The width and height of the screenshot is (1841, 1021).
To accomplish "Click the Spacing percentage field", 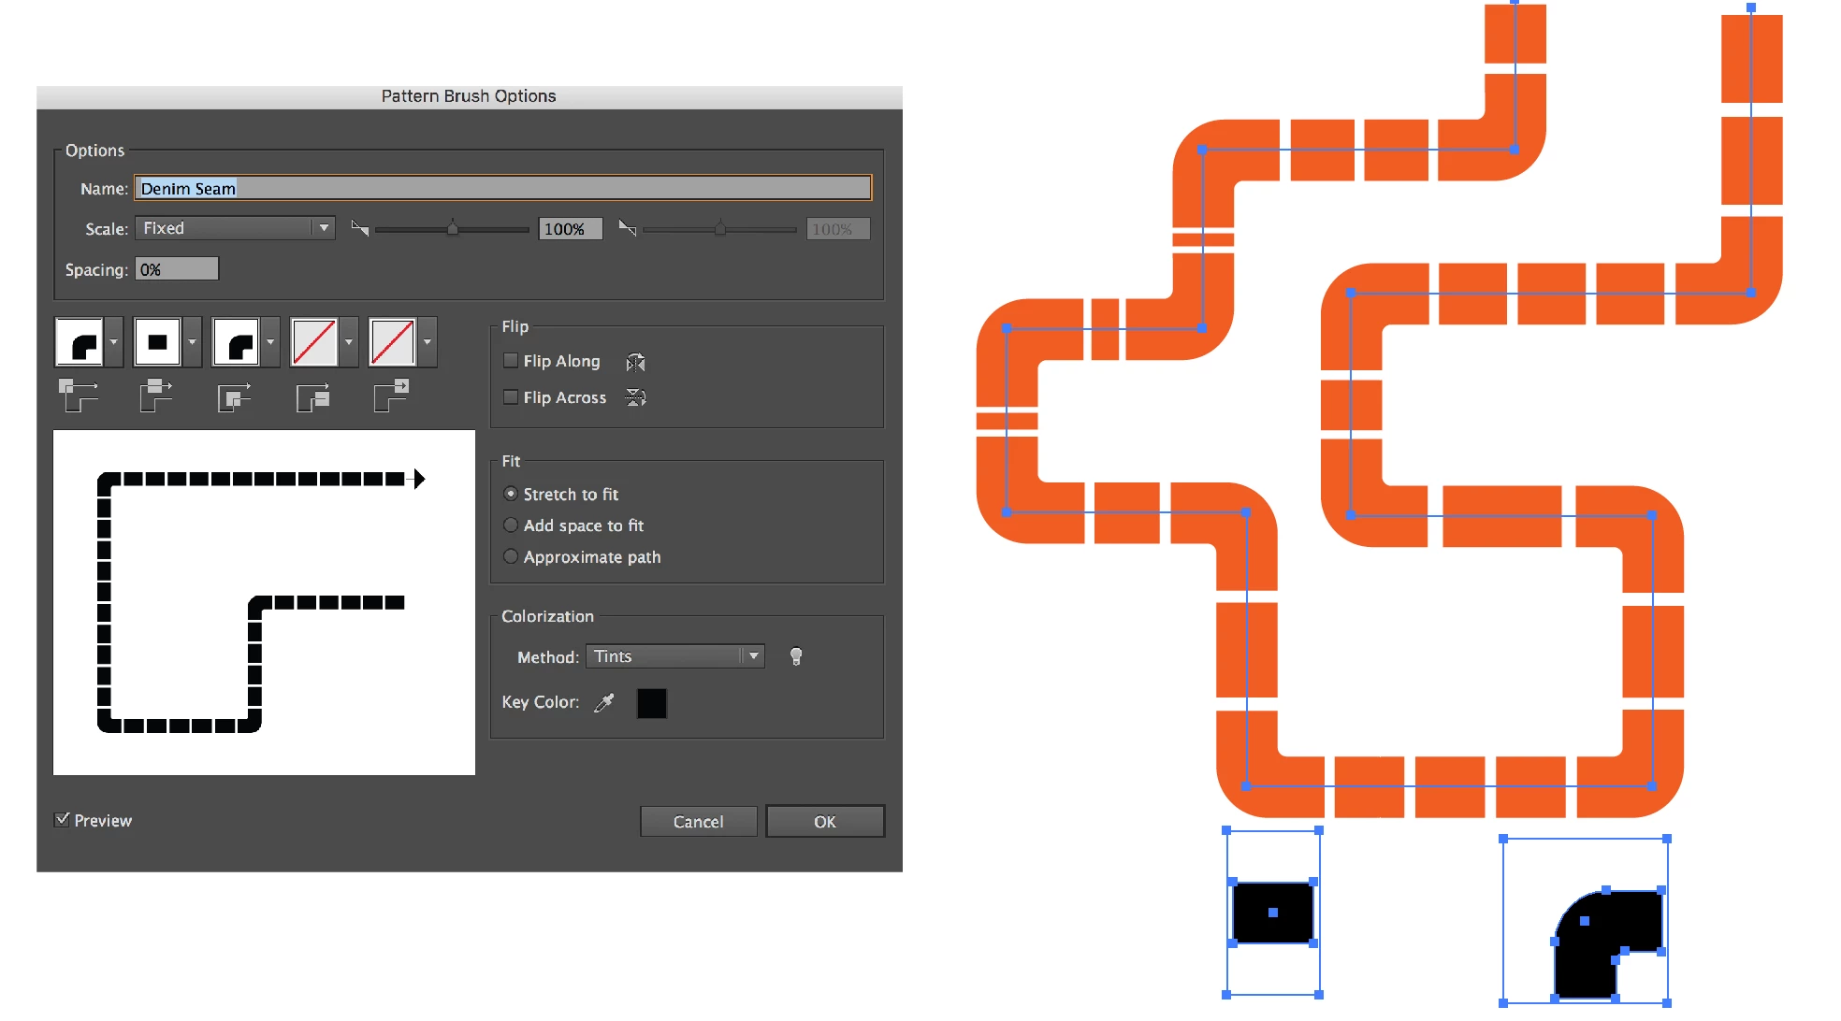I will point(177,269).
